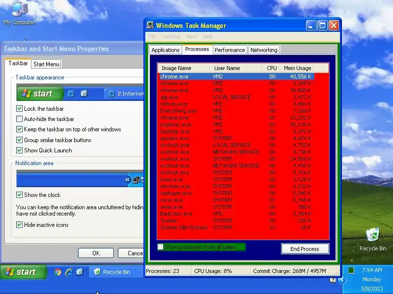Viewport: 393px width, 294px height.
Task: Select the Everything.exe process row
Action: tap(237, 111)
